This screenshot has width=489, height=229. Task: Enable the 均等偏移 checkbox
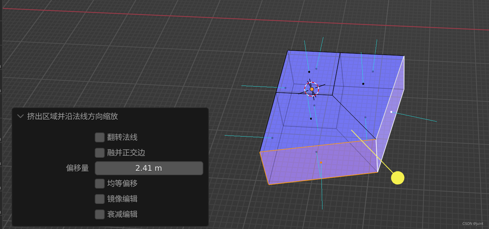point(100,183)
